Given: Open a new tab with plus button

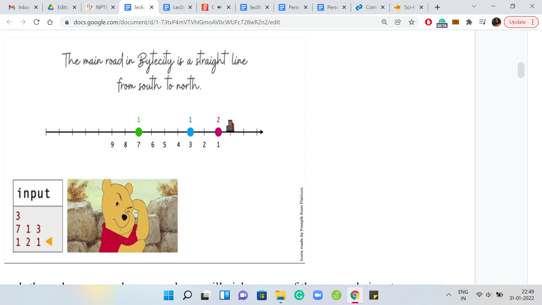Looking at the screenshot, I should pos(437,7).
